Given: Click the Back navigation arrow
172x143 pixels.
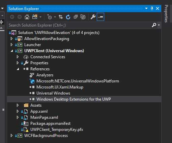Looking at the screenshot, I should point(12,17).
